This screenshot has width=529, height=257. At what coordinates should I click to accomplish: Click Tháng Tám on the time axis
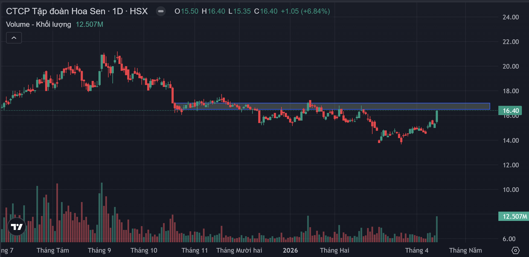point(53,250)
